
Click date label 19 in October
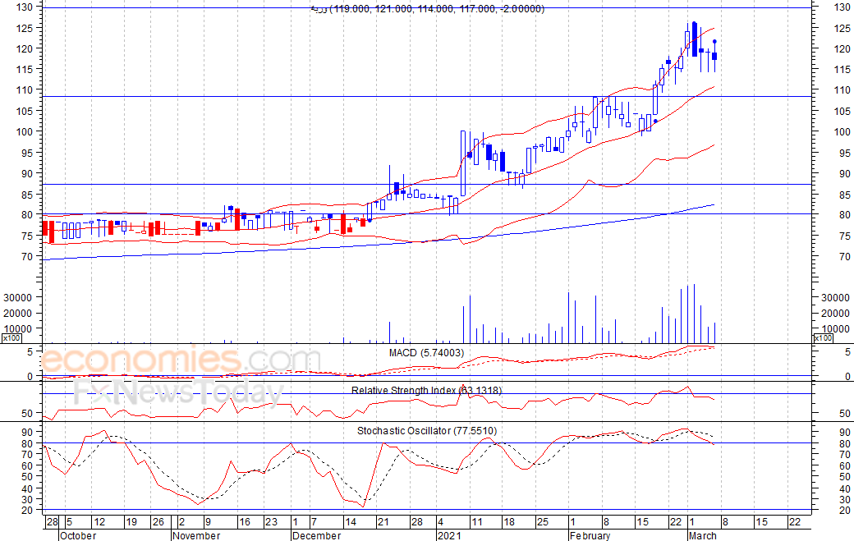pyautogui.click(x=131, y=522)
